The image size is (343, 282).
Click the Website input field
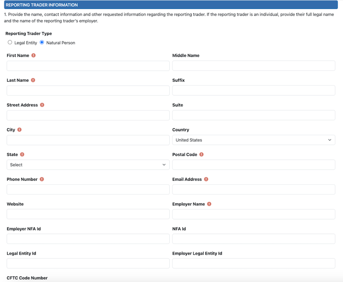click(88, 214)
